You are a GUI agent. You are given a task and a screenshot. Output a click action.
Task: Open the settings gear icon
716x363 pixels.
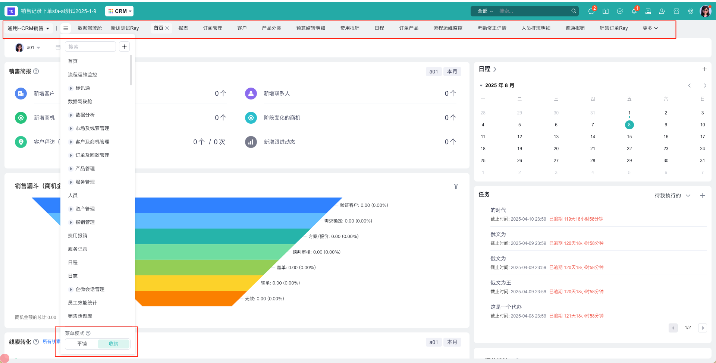pyautogui.click(x=691, y=11)
